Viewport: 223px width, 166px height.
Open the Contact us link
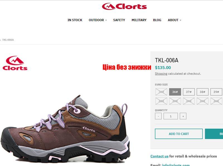click(x=159, y=156)
